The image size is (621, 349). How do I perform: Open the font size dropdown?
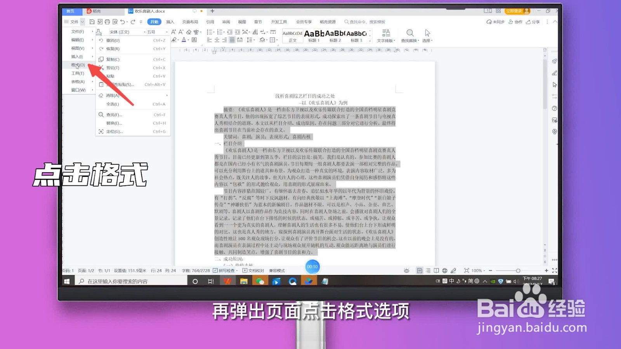(x=167, y=32)
